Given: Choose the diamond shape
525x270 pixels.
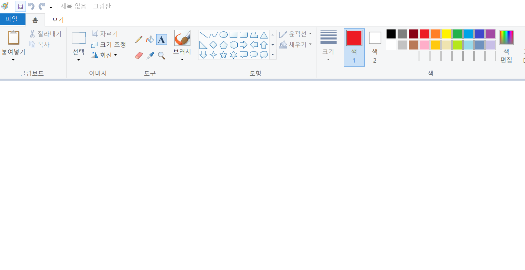Looking at the screenshot, I should (213, 45).
